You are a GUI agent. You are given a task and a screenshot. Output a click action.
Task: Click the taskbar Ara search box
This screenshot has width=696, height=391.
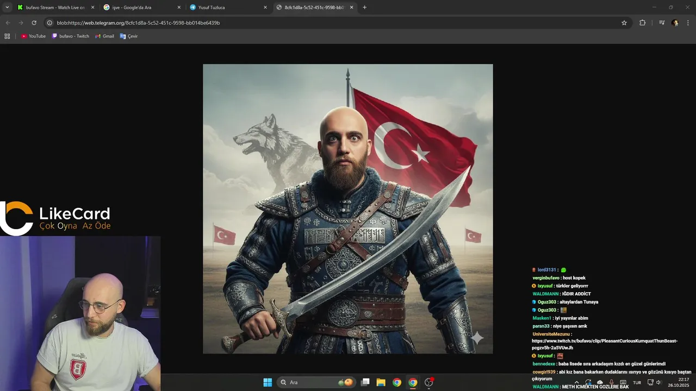tap(316, 382)
